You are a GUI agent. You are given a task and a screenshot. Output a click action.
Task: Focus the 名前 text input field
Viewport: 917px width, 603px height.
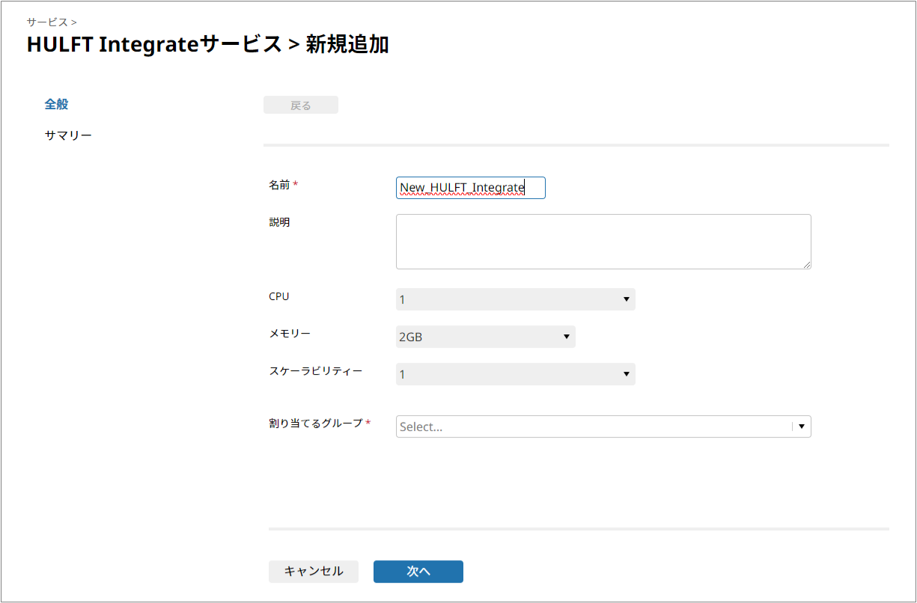(x=470, y=188)
